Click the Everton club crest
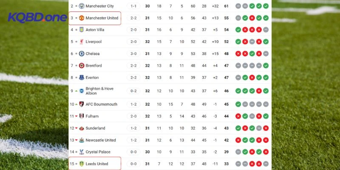Viewport: 340px width, 170px height. pyautogui.click(x=82, y=77)
